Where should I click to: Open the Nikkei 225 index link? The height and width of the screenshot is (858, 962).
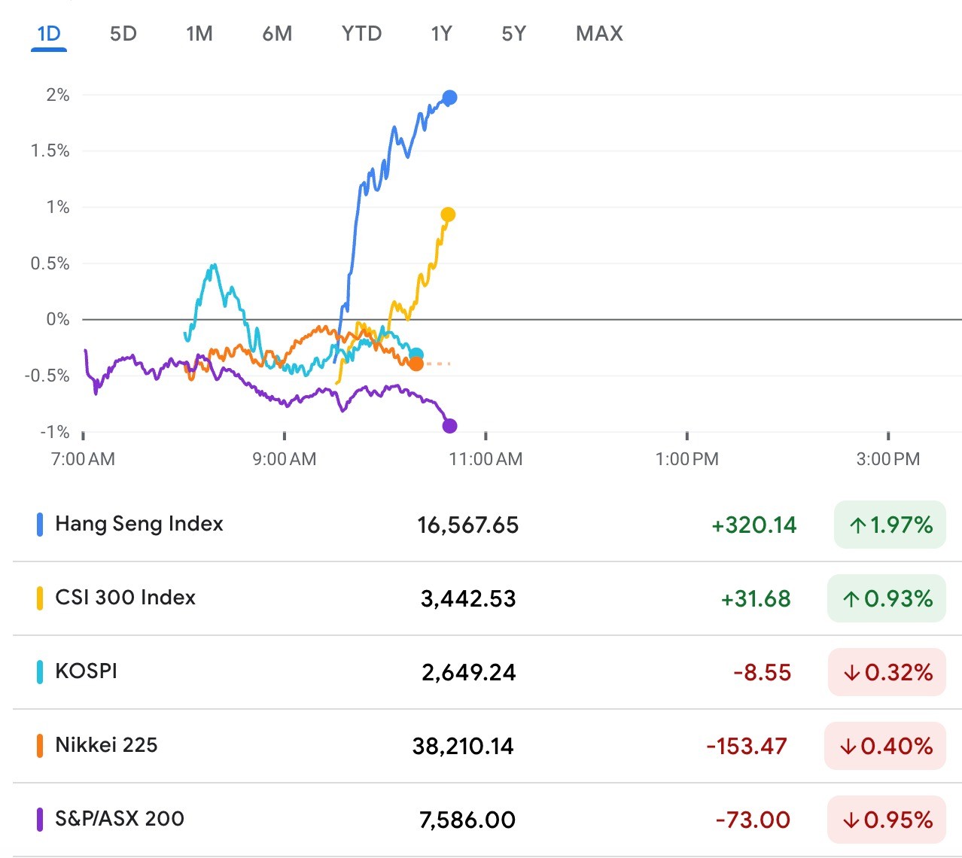click(106, 745)
